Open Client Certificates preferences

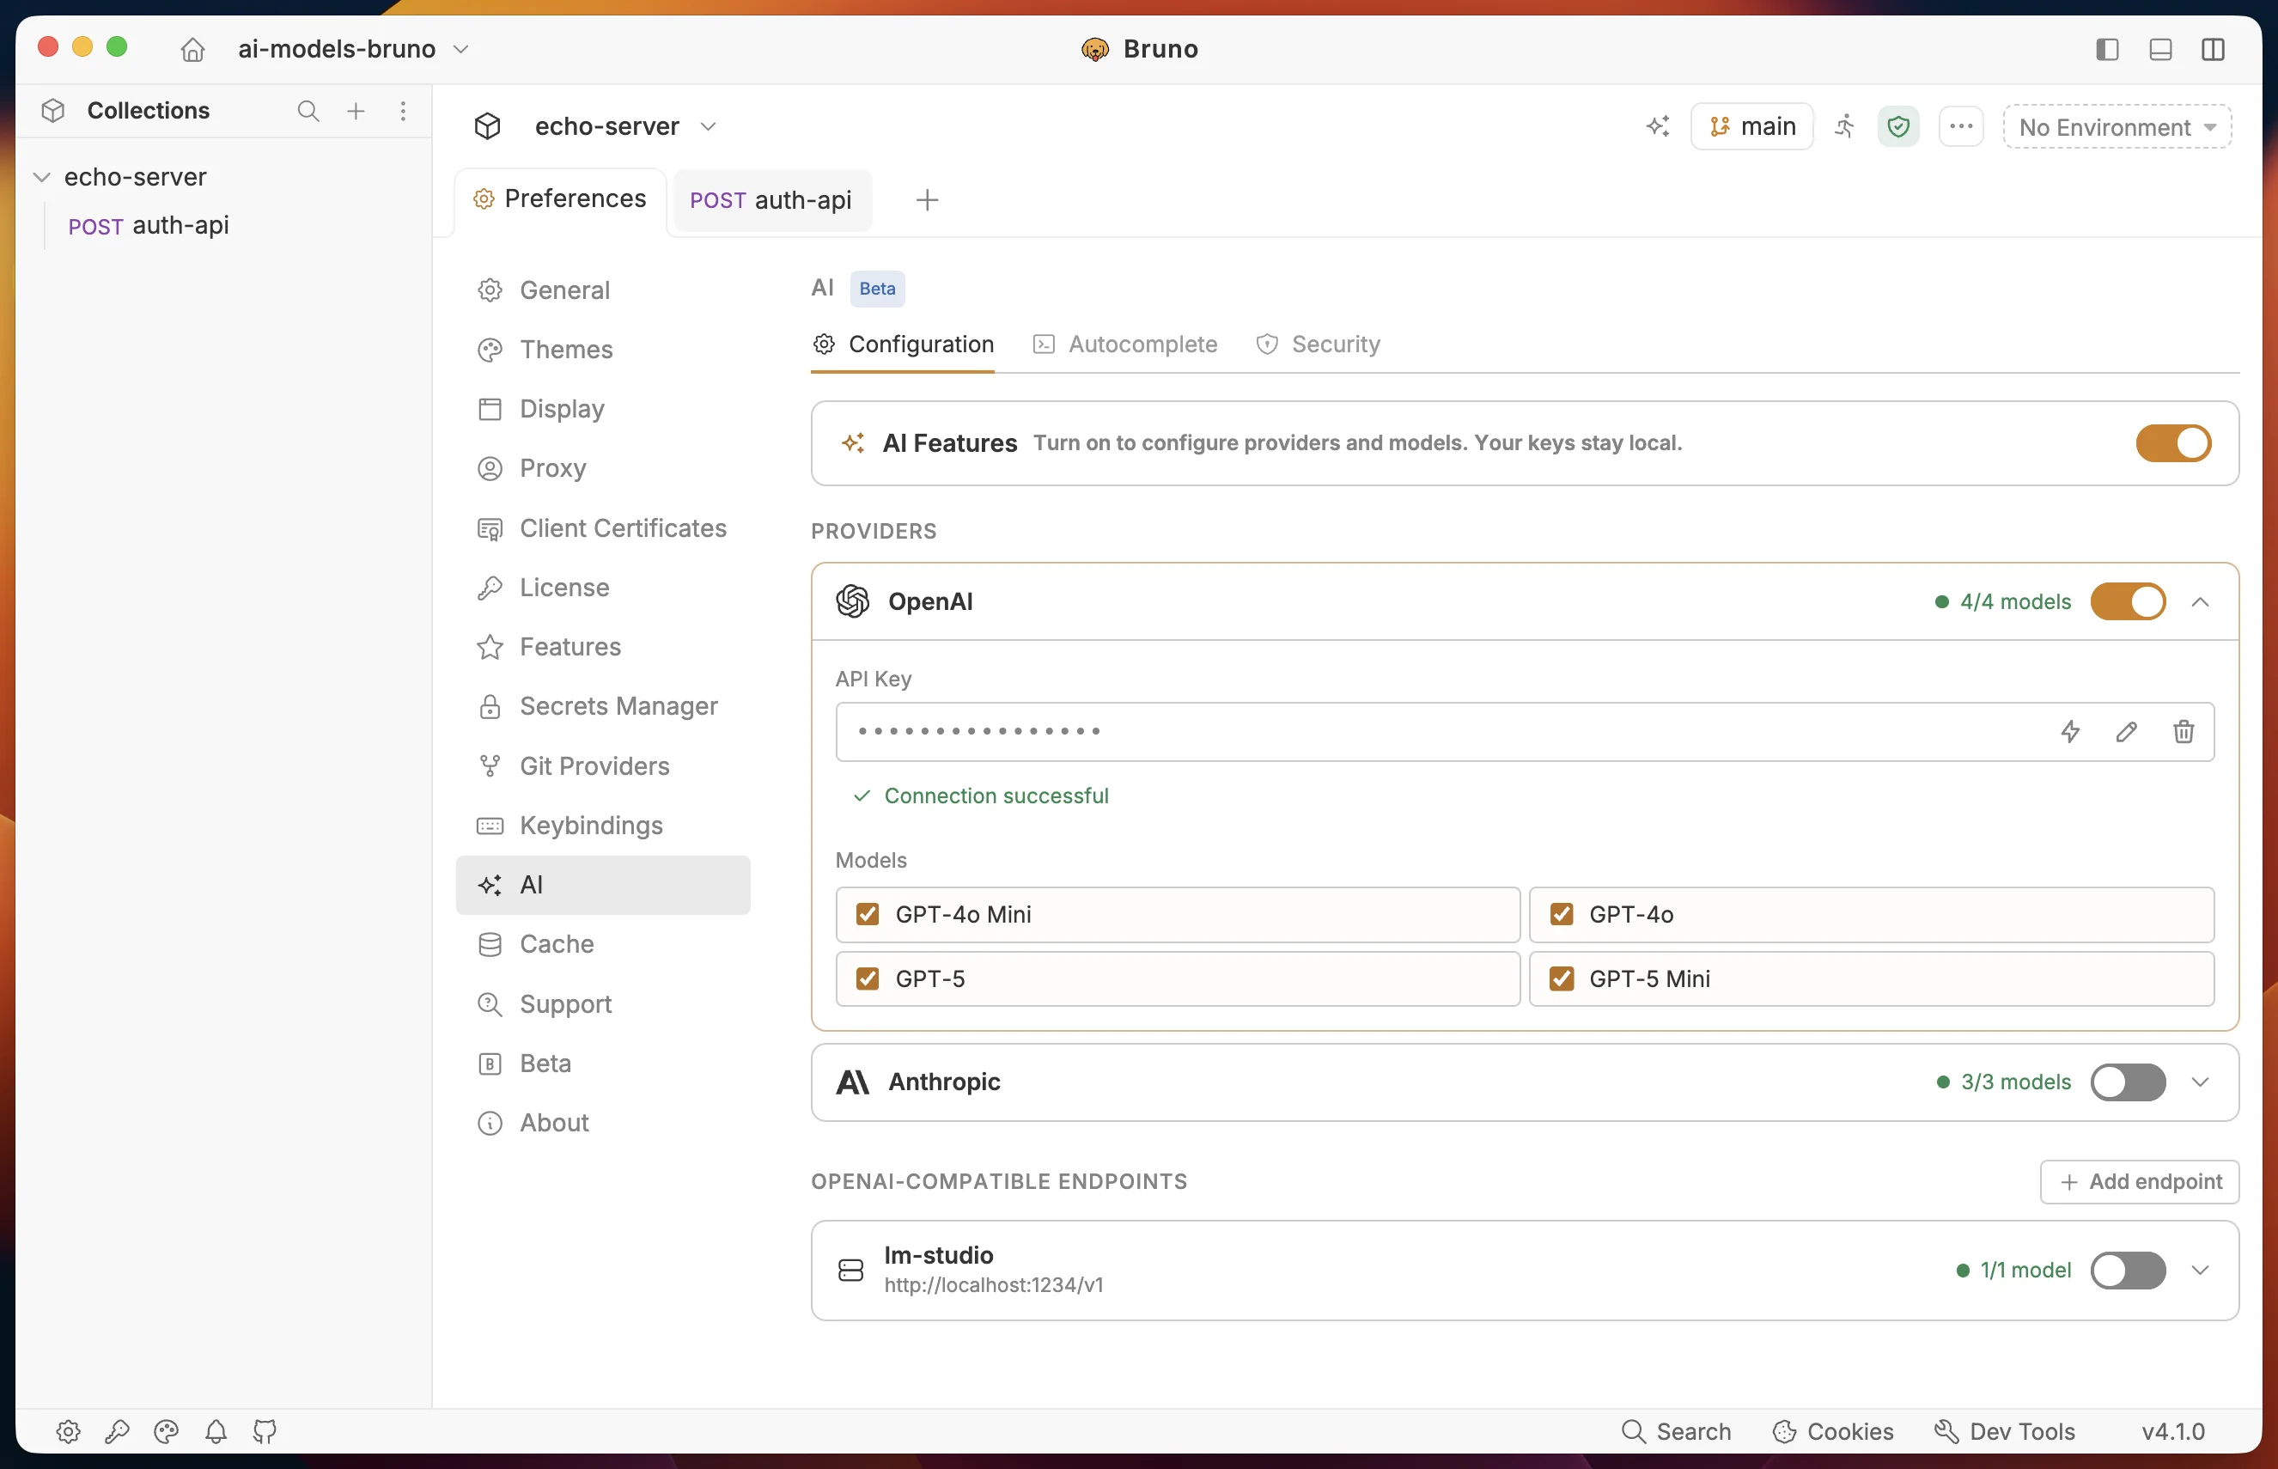pyautogui.click(x=604, y=527)
